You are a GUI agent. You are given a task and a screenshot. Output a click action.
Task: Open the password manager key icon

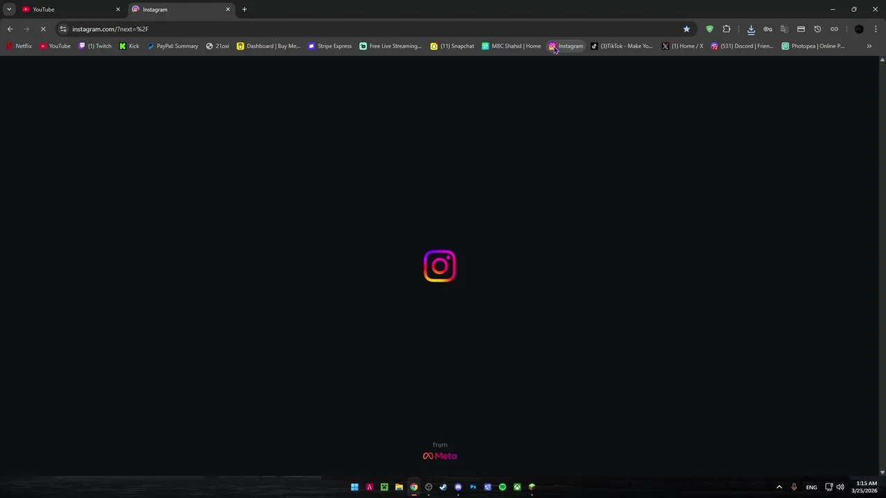[x=768, y=29]
